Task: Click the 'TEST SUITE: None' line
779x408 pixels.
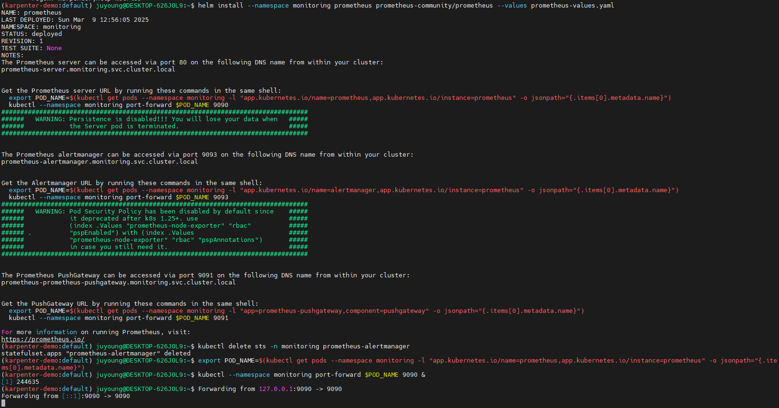Action: (32, 48)
